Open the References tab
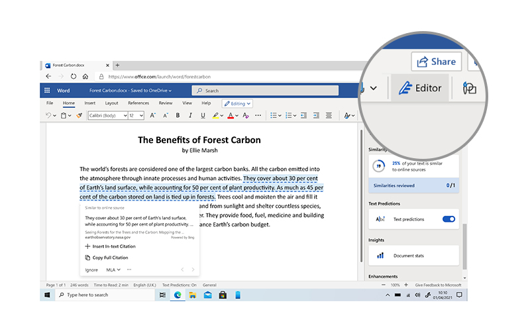Image resolution: width=530 pixels, height=331 pixels. coord(138,103)
